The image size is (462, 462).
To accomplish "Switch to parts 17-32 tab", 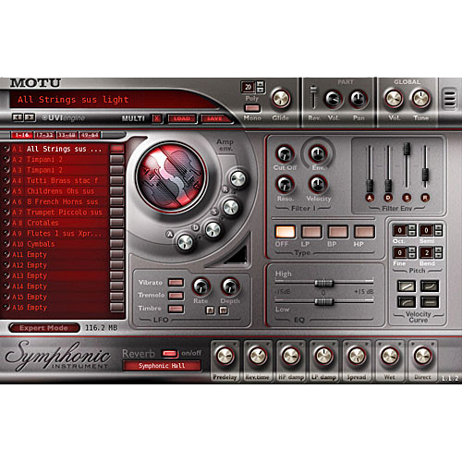I will [x=44, y=135].
